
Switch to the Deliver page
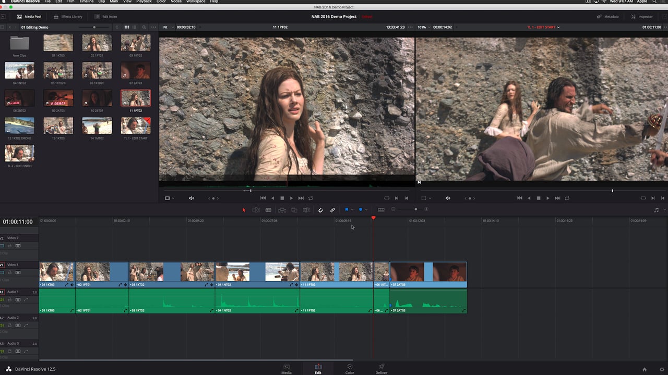click(x=381, y=368)
